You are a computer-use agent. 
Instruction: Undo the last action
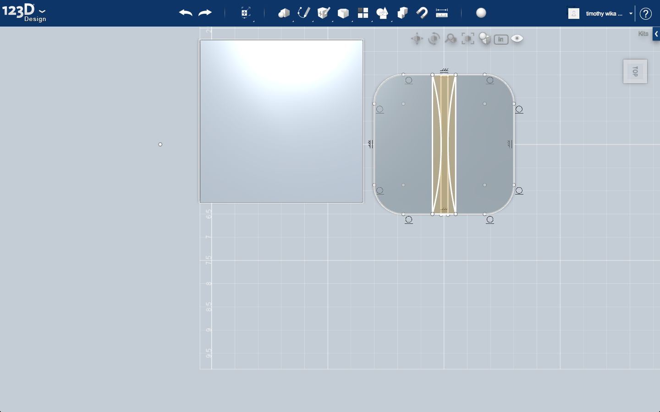(x=186, y=13)
